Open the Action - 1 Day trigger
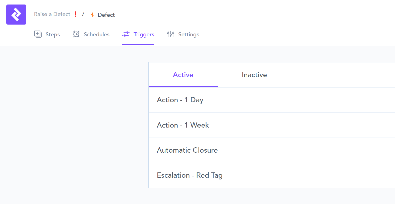This screenshot has width=395, height=204. coord(180,100)
